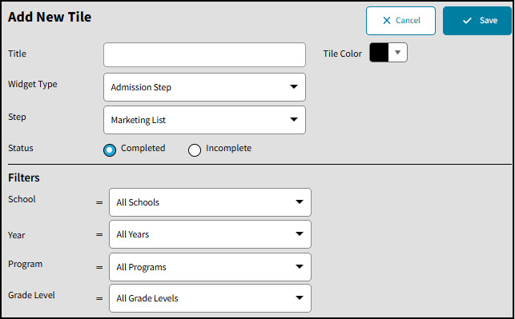Screen dimensions: 515x319
Task: Expand the All Programs combo box
Action: (x=210, y=267)
